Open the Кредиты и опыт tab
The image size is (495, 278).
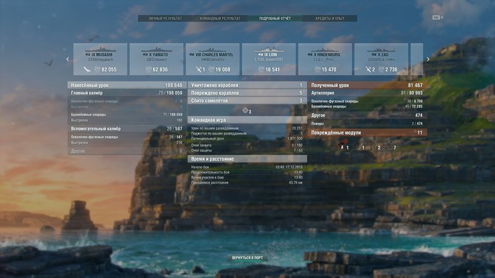(330, 19)
